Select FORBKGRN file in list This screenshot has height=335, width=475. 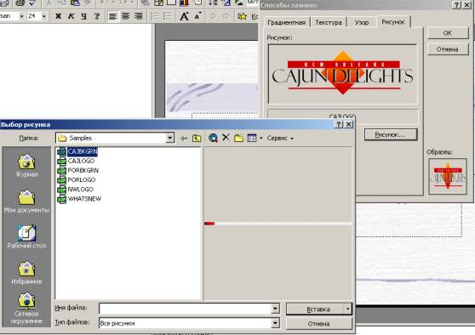77,170
